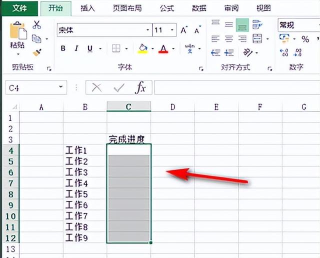This screenshot has width=320, height=258.
Task: Select column C header
Action: click(x=129, y=106)
